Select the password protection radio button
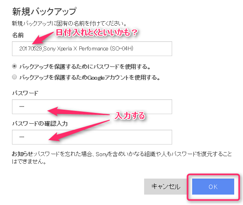Viewport: 243px width, 205px height. (x=15, y=66)
